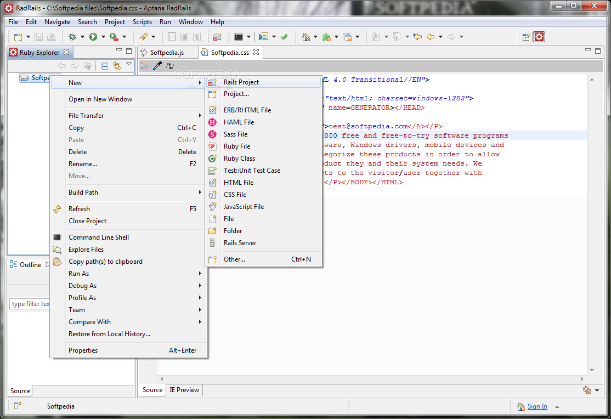611x419 pixels.
Task: Open Back history dropdown arrow
Action: click(x=441, y=37)
